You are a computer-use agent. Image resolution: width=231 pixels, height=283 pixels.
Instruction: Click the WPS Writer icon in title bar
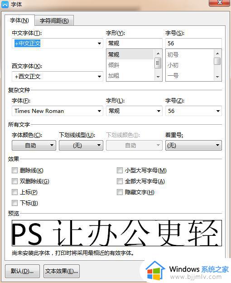coord(5,4)
